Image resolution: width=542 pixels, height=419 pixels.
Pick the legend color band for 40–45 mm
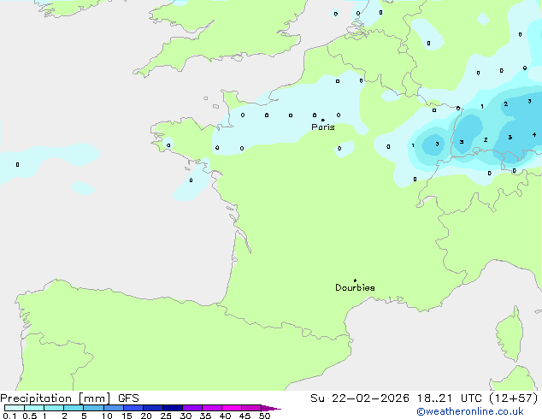232,408
